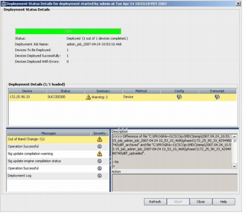
Task: Click the green 100% progress bar
Action: (68, 32)
